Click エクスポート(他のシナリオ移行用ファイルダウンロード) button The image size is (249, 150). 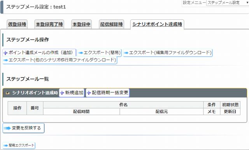pyautogui.click(x=60, y=60)
